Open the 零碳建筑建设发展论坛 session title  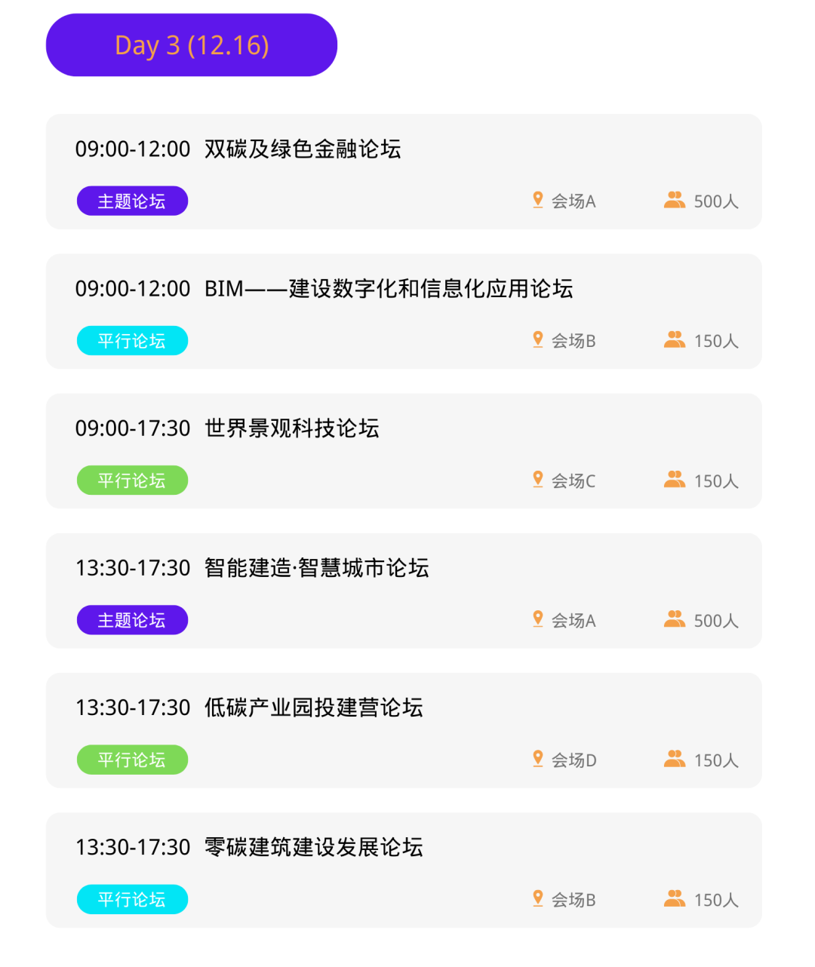coord(314,847)
